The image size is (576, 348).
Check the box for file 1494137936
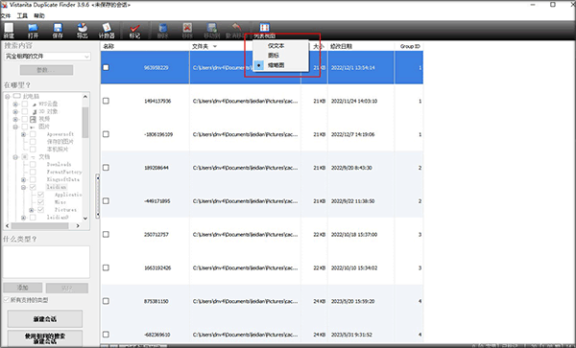pyautogui.click(x=106, y=101)
